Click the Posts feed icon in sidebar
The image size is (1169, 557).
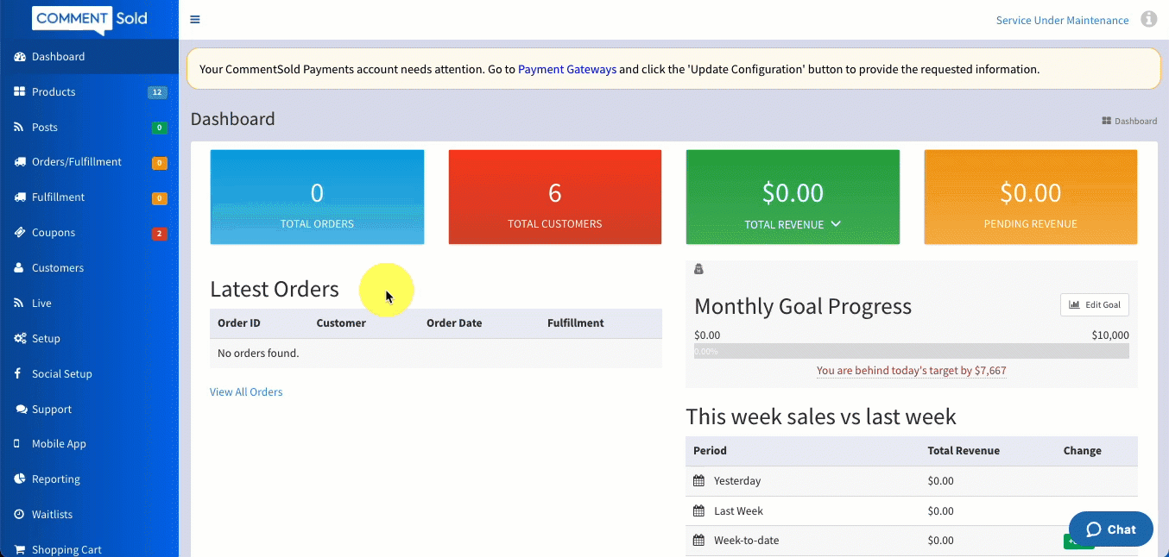pyautogui.click(x=19, y=127)
